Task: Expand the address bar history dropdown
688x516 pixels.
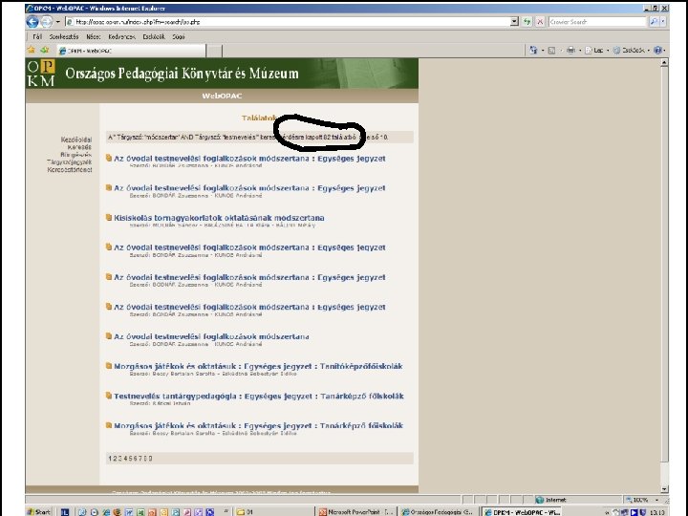Action: 515,21
